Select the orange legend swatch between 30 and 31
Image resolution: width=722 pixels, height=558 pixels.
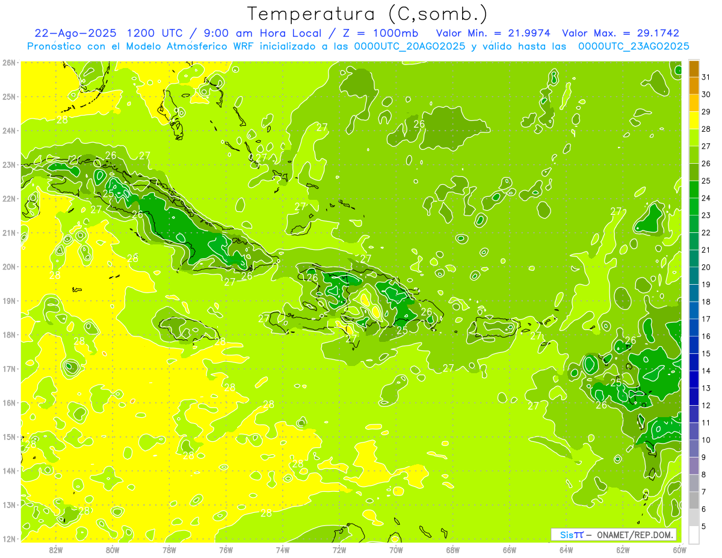click(694, 86)
